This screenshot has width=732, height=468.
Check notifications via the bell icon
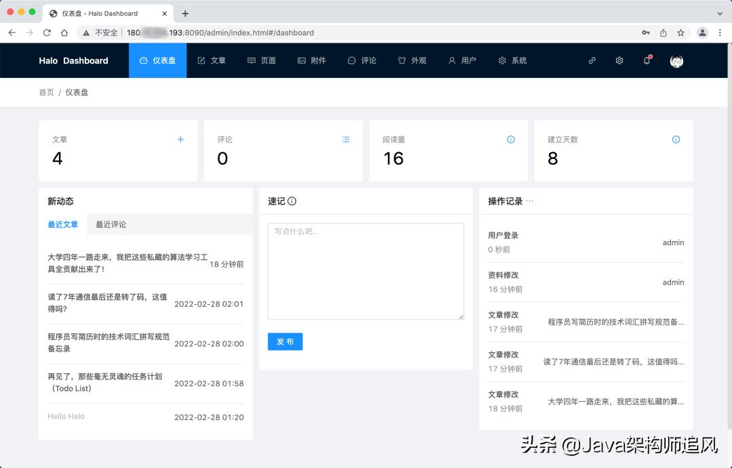[x=646, y=60]
